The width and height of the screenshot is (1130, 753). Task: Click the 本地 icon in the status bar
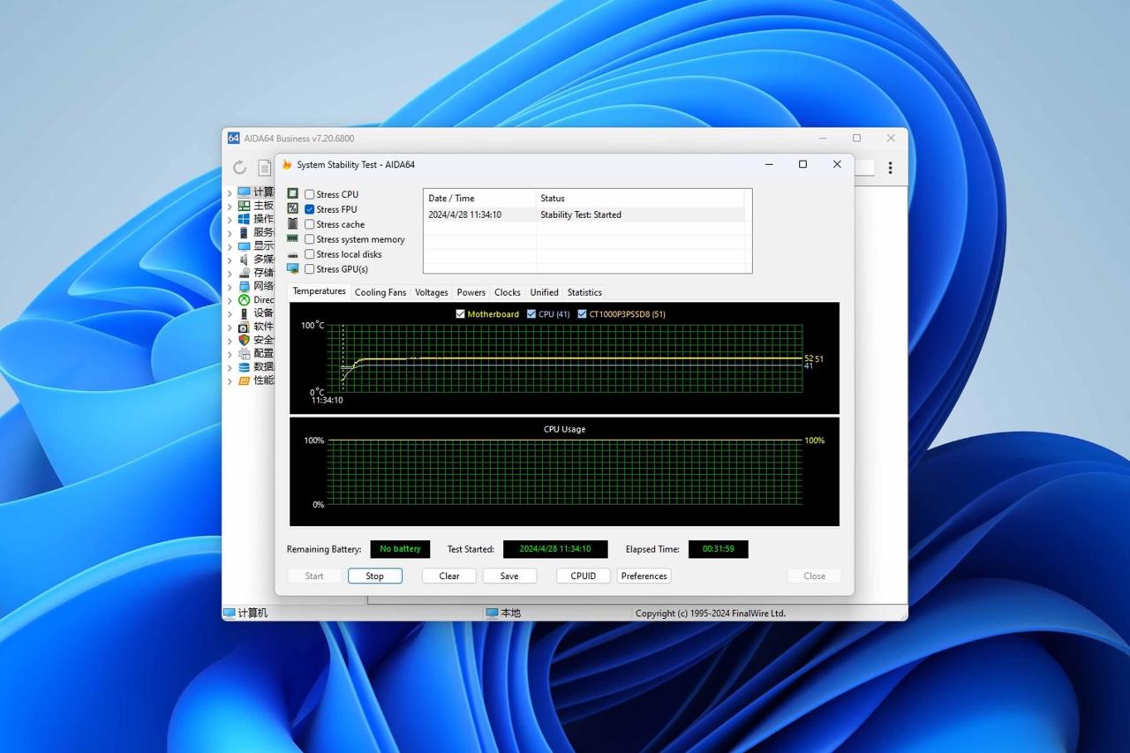click(x=492, y=613)
